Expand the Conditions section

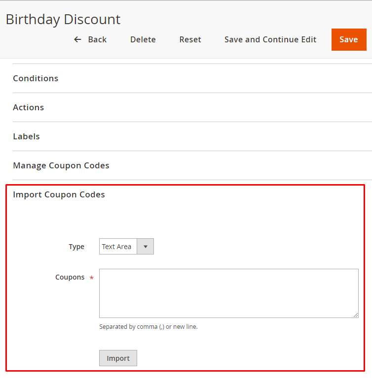tap(36, 78)
